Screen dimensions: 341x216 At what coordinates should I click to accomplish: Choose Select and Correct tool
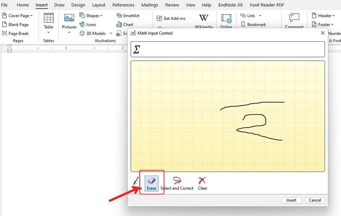click(x=177, y=183)
